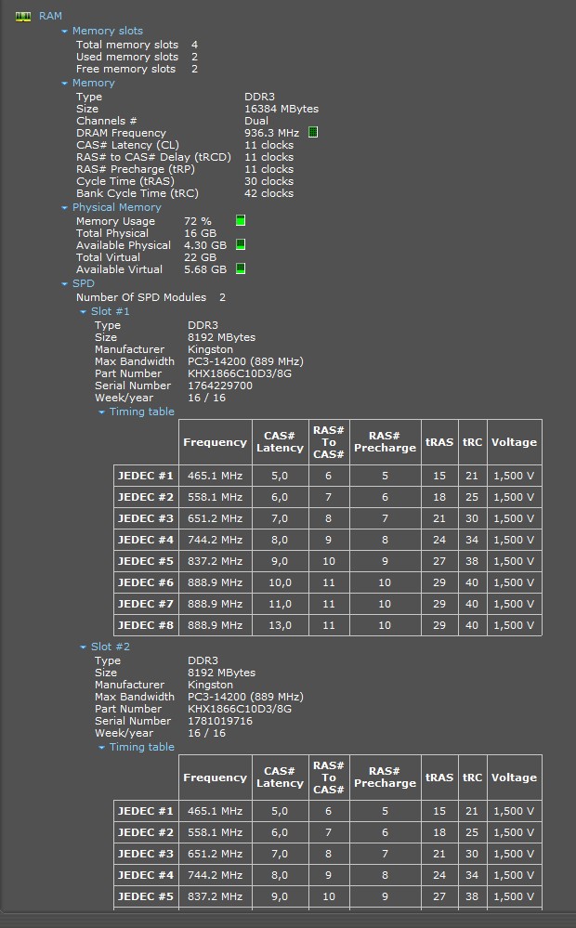
Task: Click the Memory Usage green indicator icon
Action: coord(241,221)
